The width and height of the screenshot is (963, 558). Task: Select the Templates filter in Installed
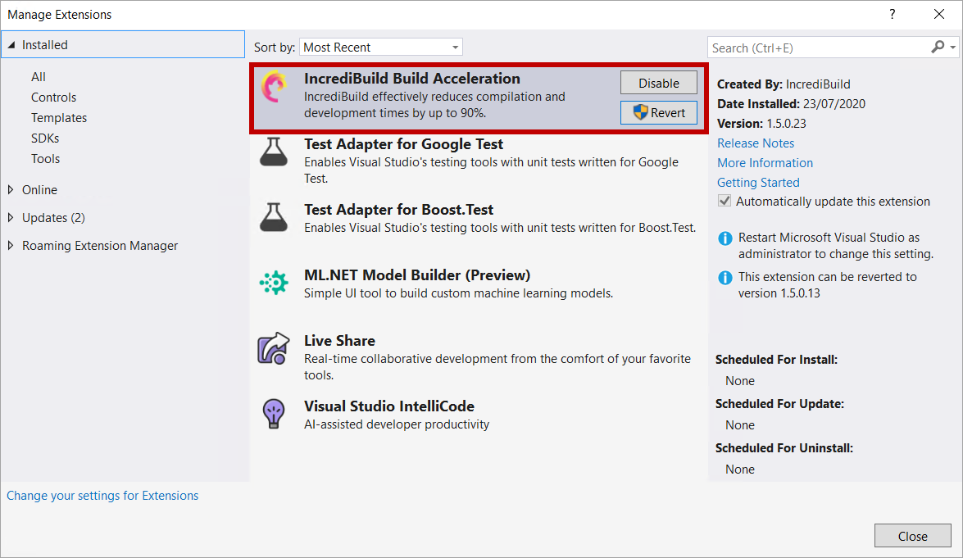click(59, 118)
